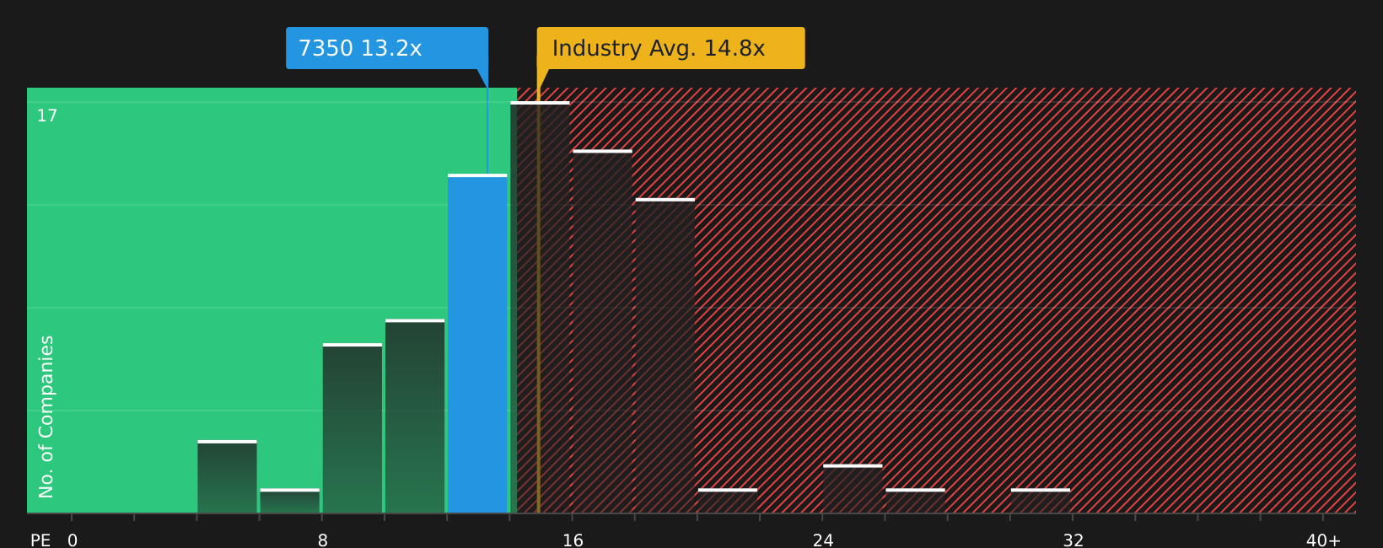This screenshot has height=548, width=1383.
Task: Click the blue 7350 13.2x label
Action: [x=387, y=48]
